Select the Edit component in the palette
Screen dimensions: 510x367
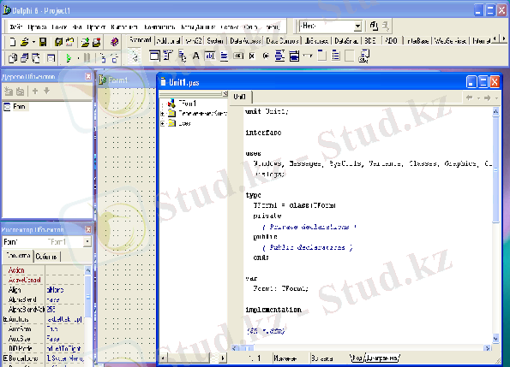(x=210, y=56)
